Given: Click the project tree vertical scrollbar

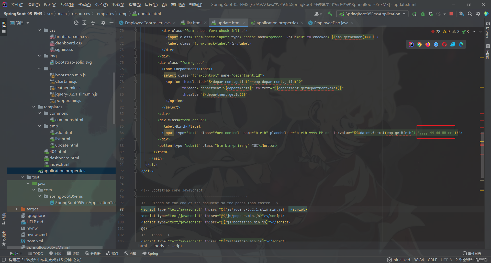Looking at the screenshot, I should tap(114, 98).
